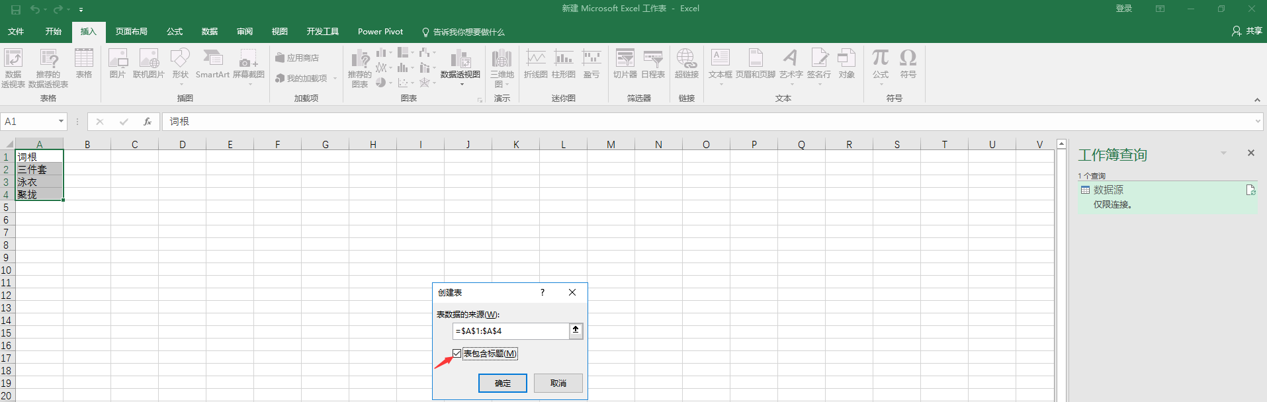Switch to the Power Pivot tab
Viewport: 1267px width, 402px height.
[x=380, y=32]
